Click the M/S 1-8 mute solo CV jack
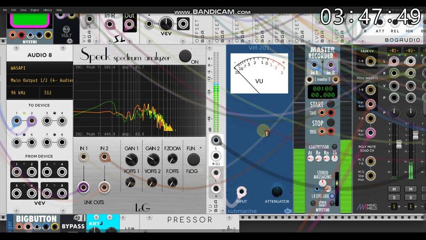Image resolution: width=426 pixels, height=240 pixels. 370,161
